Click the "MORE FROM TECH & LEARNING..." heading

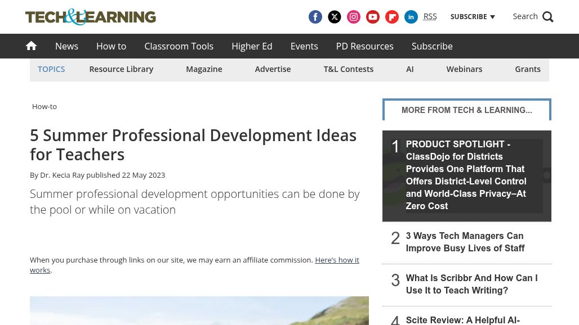pyautogui.click(x=467, y=110)
